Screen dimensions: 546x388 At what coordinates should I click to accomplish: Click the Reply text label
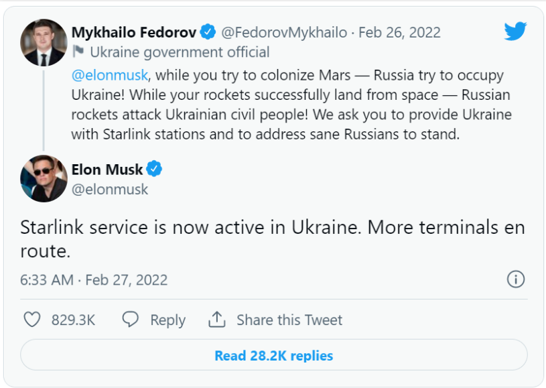(x=168, y=320)
